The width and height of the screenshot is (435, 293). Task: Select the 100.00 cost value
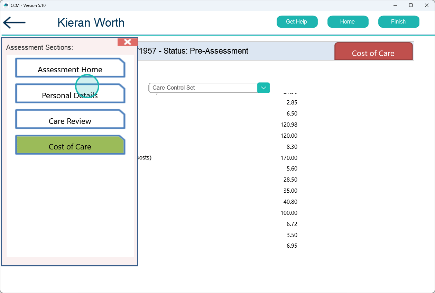pos(289,213)
